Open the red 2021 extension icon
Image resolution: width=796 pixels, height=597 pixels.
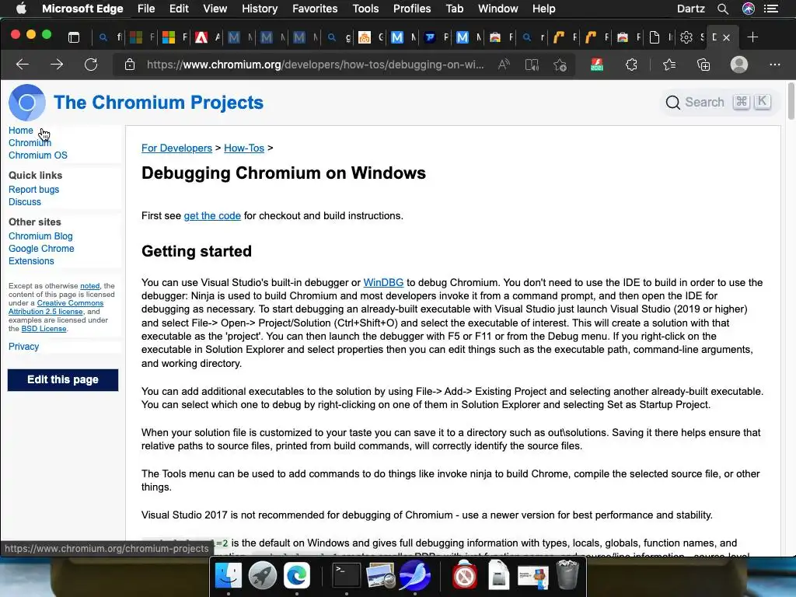click(597, 65)
